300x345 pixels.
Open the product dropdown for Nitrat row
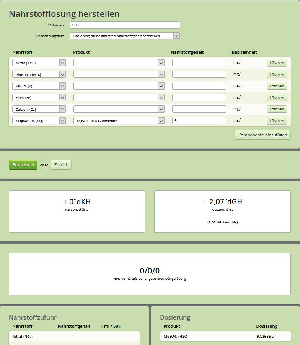pos(119,63)
